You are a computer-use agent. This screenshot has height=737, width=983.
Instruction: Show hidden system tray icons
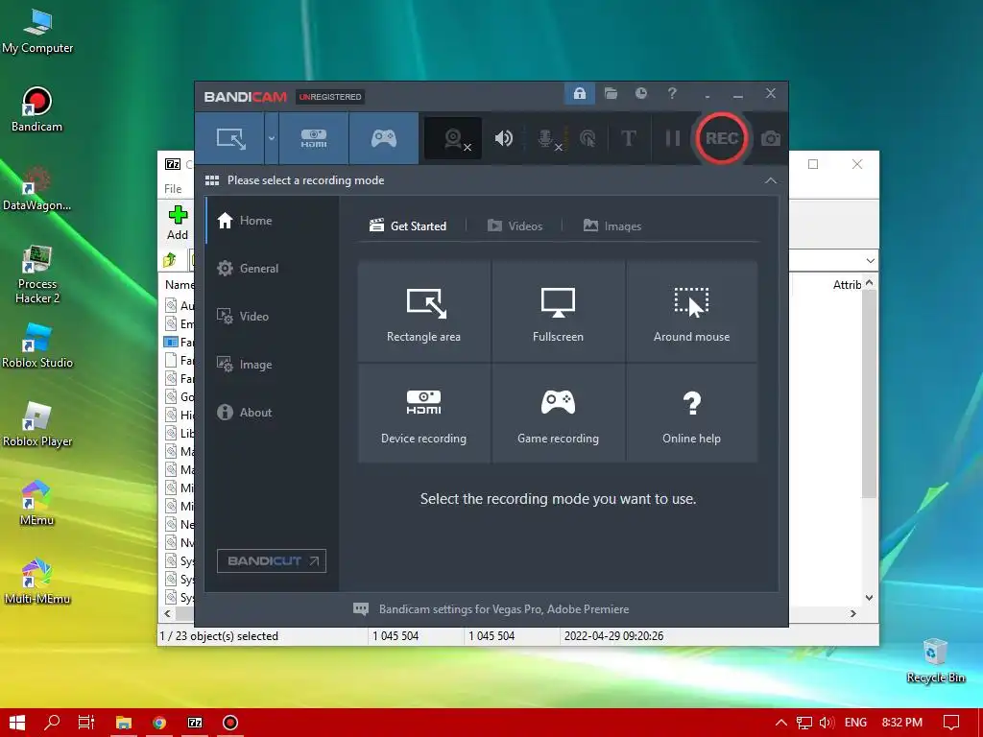point(781,723)
